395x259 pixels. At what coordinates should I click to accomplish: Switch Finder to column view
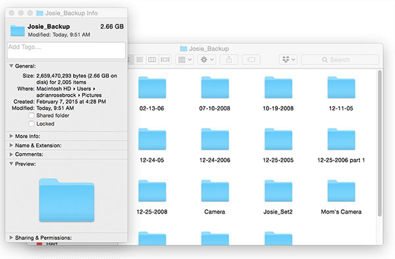coord(152,60)
